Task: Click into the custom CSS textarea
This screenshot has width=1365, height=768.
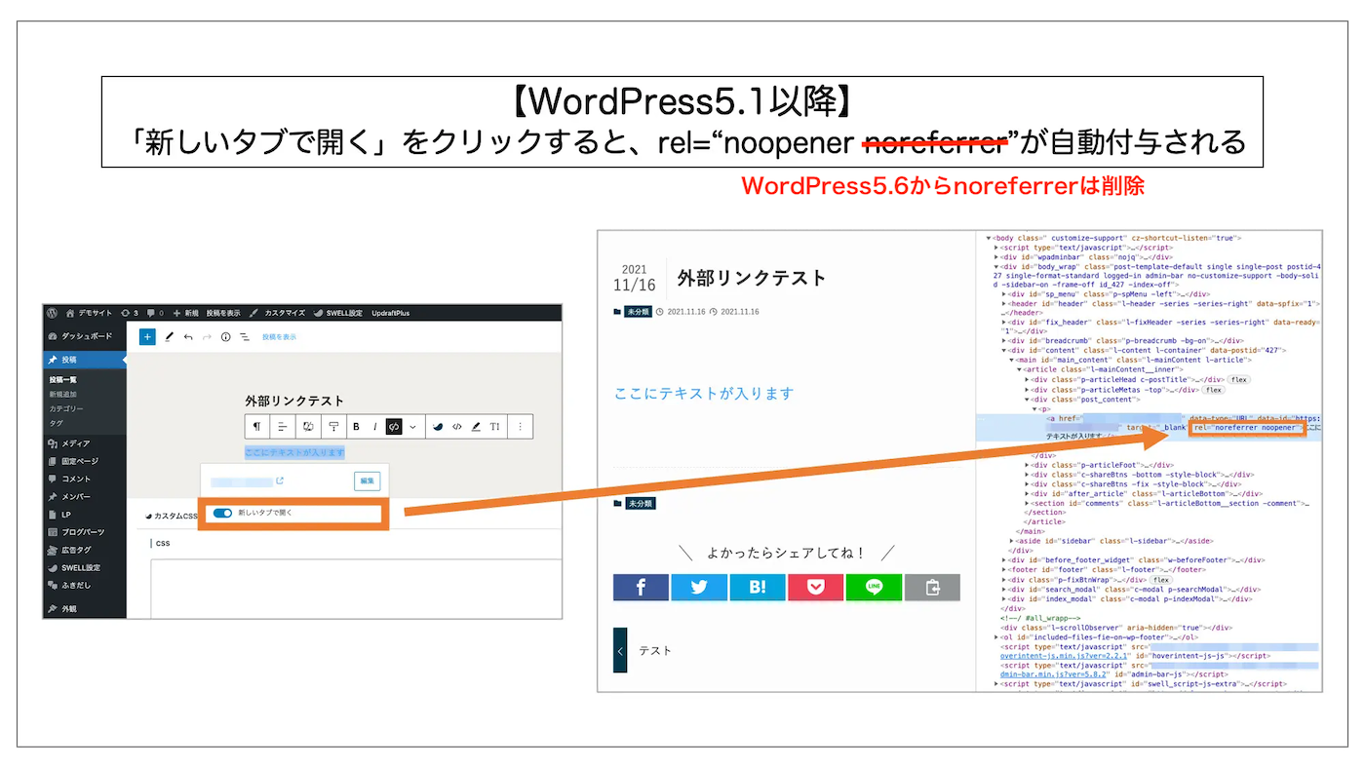Action: [x=356, y=588]
